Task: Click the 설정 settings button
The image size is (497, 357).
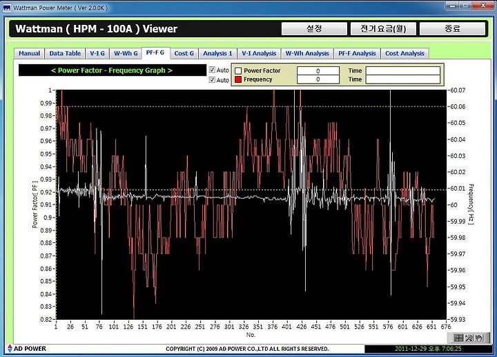Action: click(314, 29)
